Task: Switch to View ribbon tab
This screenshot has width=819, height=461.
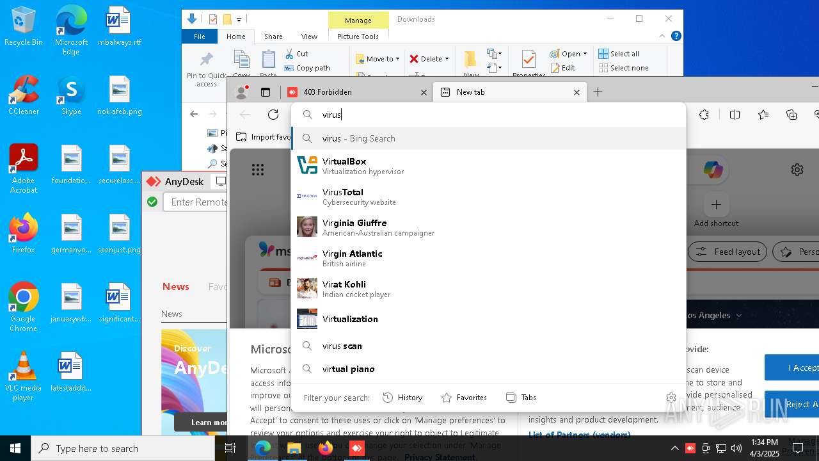Action: pos(309,36)
